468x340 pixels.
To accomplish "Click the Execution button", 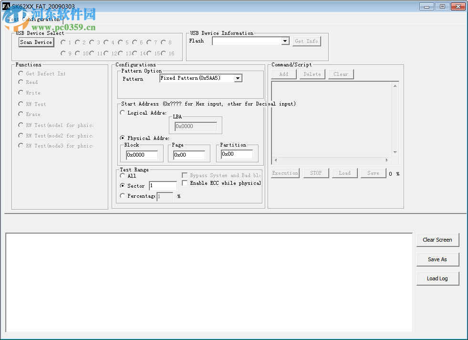I will pyautogui.click(x=285, y=173).
